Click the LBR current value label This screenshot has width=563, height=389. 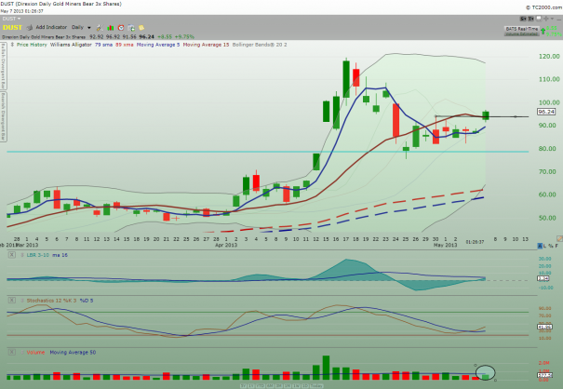pyautogui.click(x=543, y=278)
